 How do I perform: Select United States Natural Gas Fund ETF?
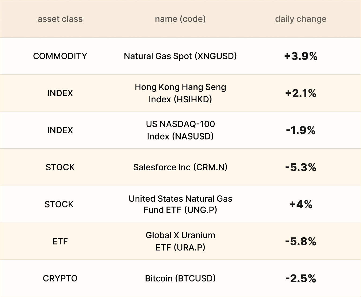[x=180, y=204]
